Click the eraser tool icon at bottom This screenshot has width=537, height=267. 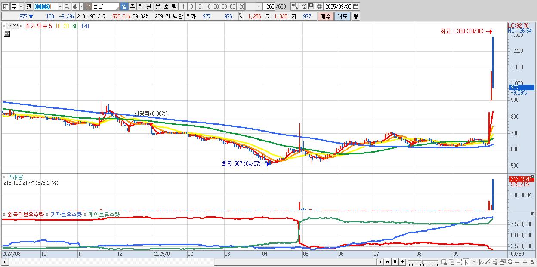(x=495, y=262)
